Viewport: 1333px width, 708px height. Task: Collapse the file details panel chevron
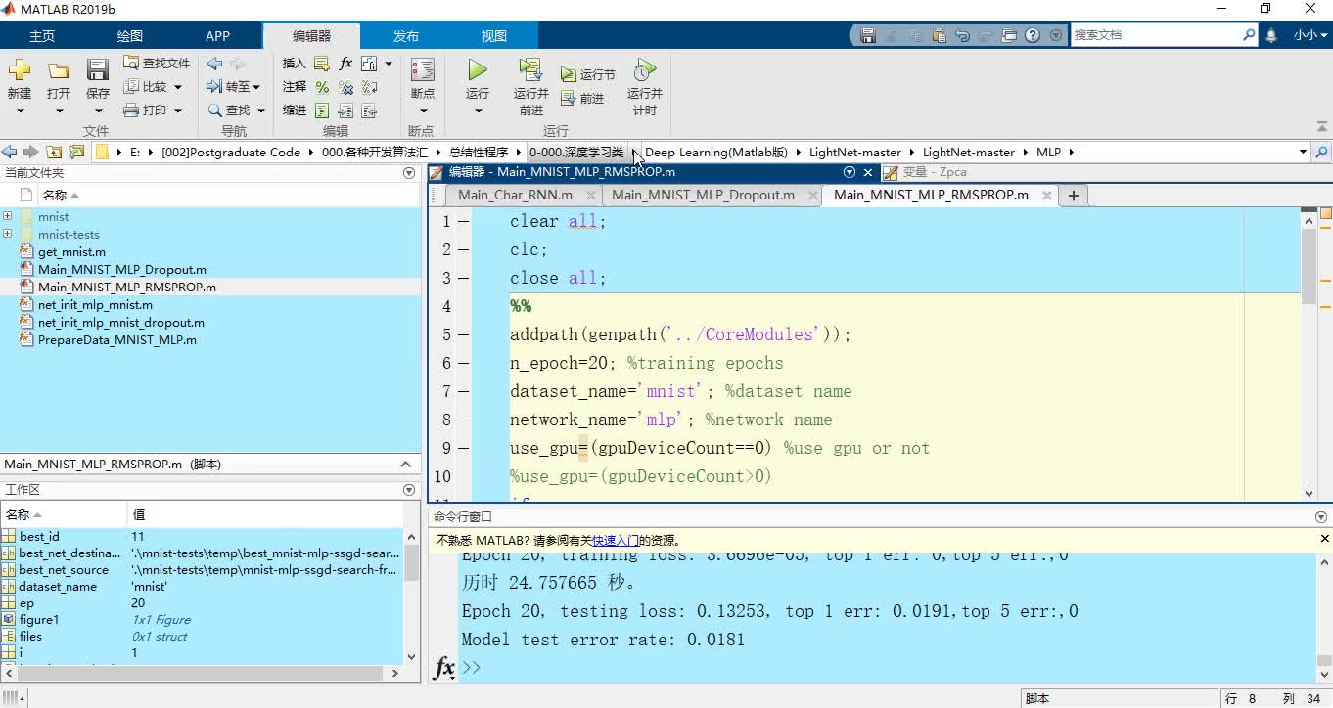(407, 465)
